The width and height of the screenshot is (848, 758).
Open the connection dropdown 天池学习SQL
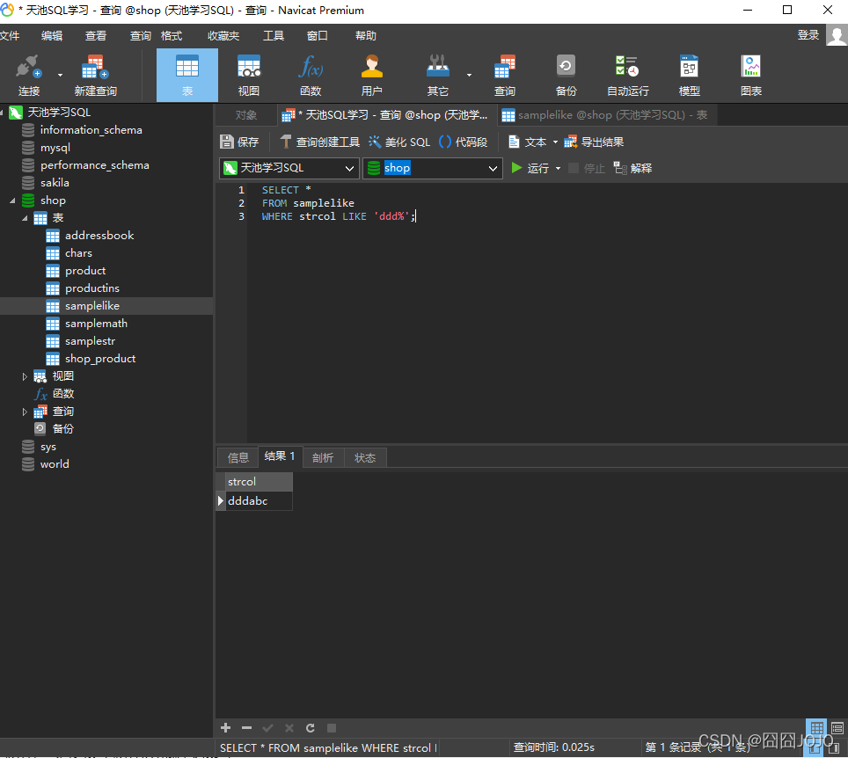point(289,168)
